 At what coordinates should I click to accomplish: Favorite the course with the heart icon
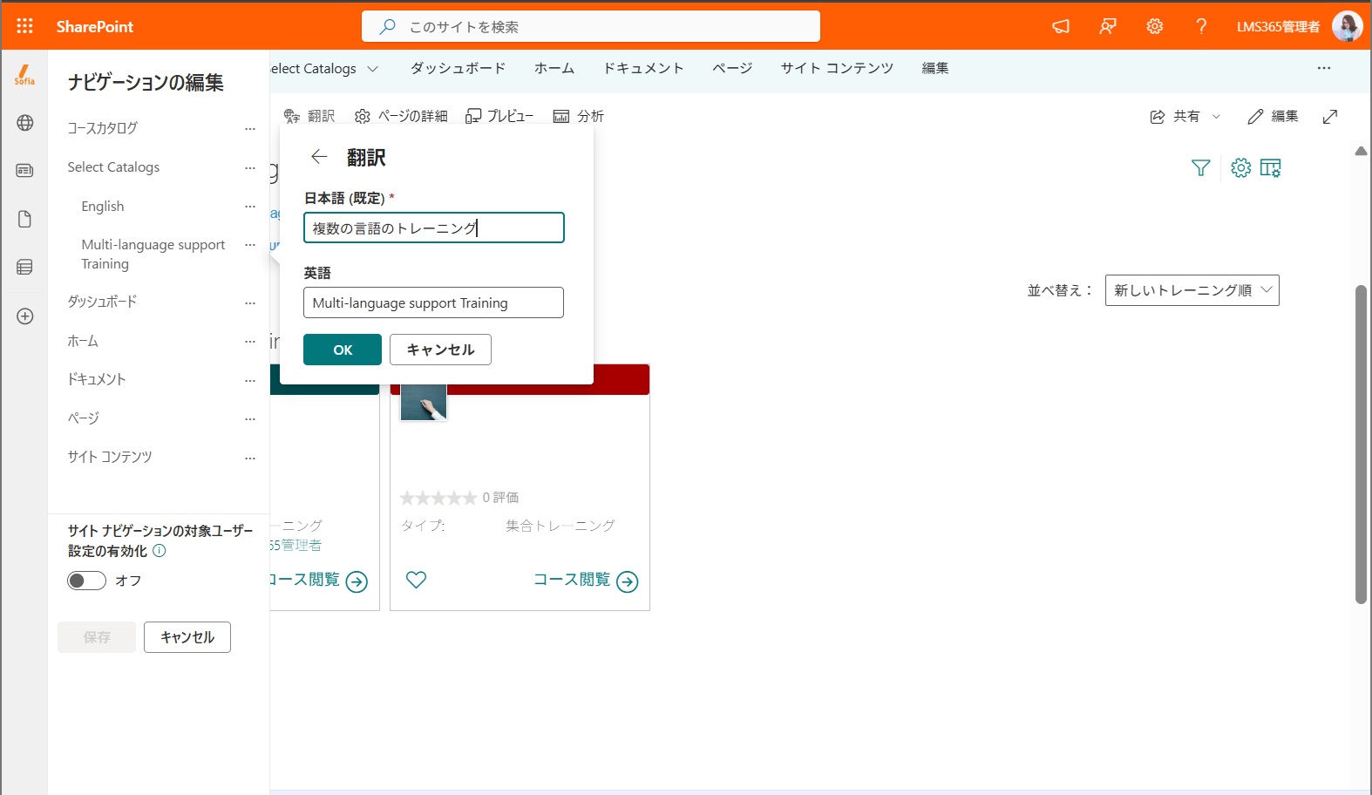click(417, 580)
